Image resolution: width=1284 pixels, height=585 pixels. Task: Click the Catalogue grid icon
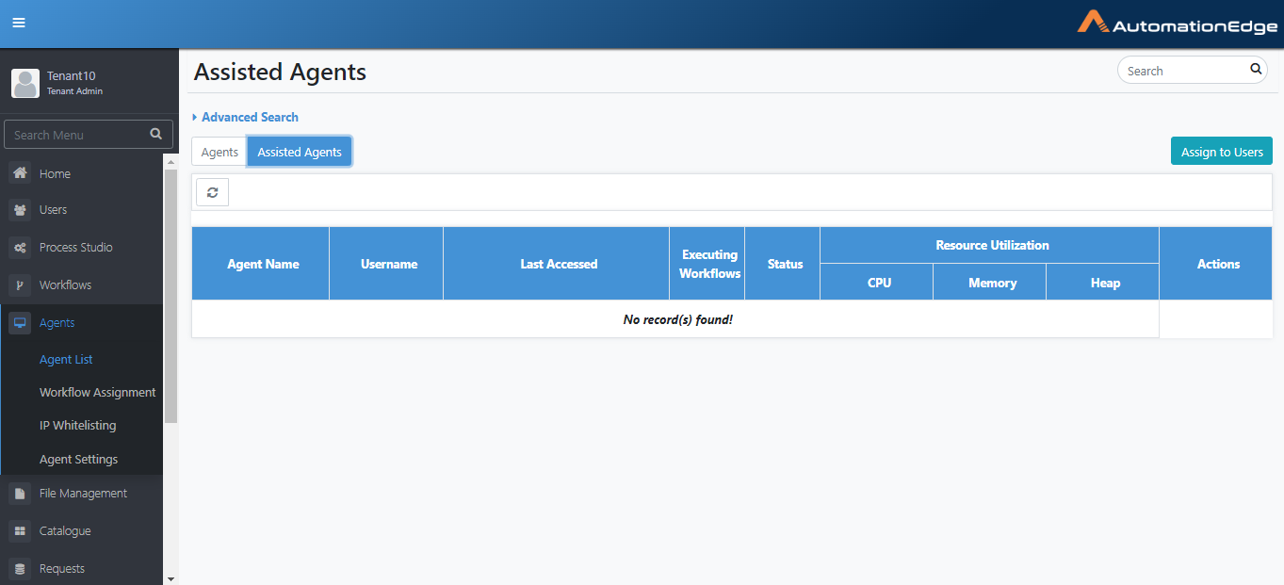tap(20, 530)
